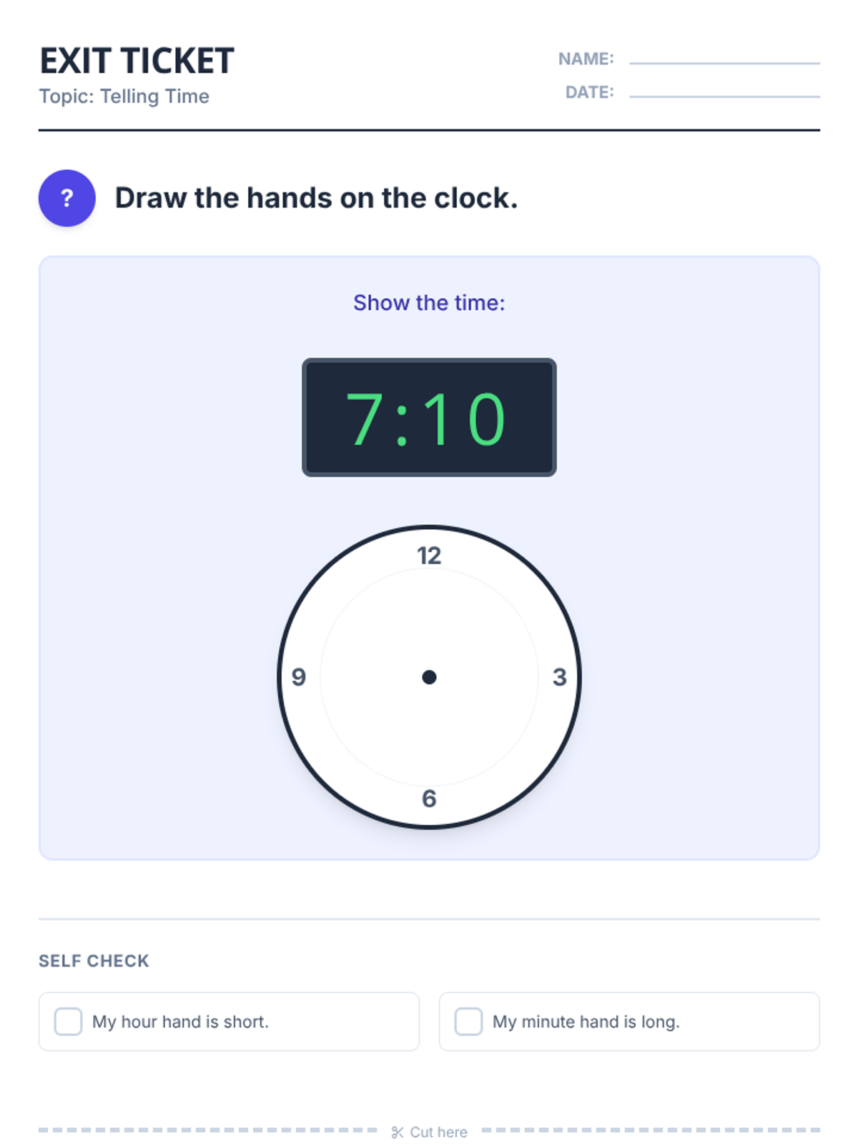Viewport: 858px width, 1144px height.
Task: Click the purple question mark icon
Action: pyautogui.click(x=66, y=198)
